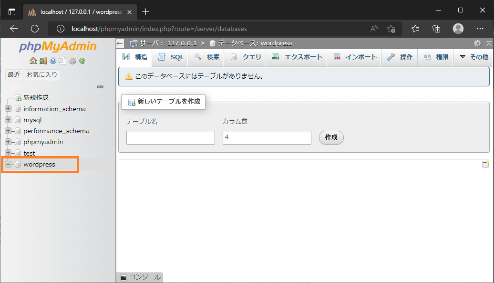Click the wordpress database icon in tree

18,164
